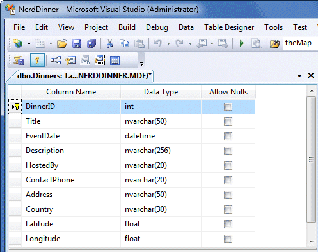Toggle Allow Nulls for Description
This screenshot has height=252, width=318.
(x=228, y=151)
